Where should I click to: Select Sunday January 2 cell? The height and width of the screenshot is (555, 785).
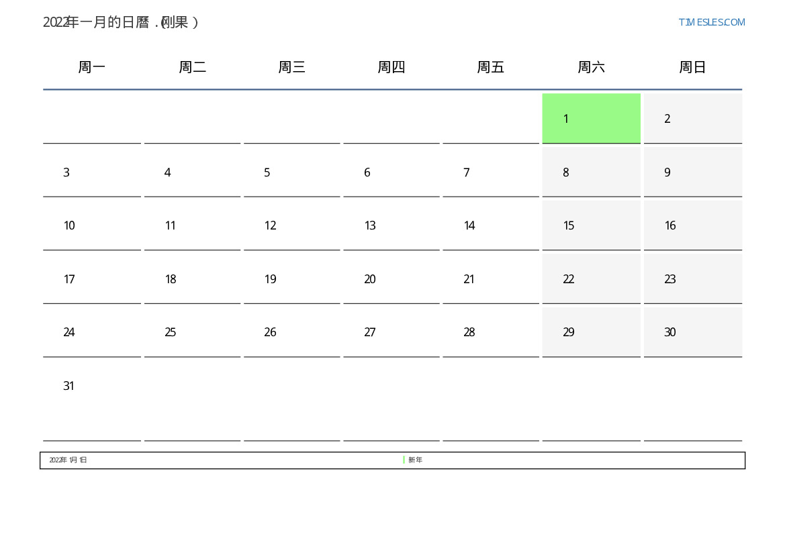pos(692,119)
